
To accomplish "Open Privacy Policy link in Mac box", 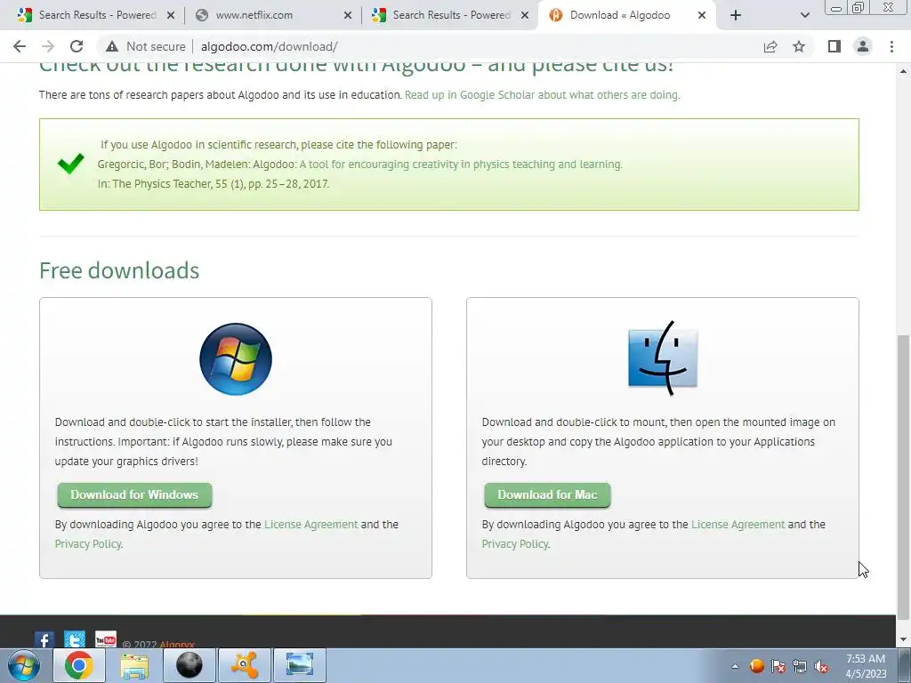I will click(515, 544).
